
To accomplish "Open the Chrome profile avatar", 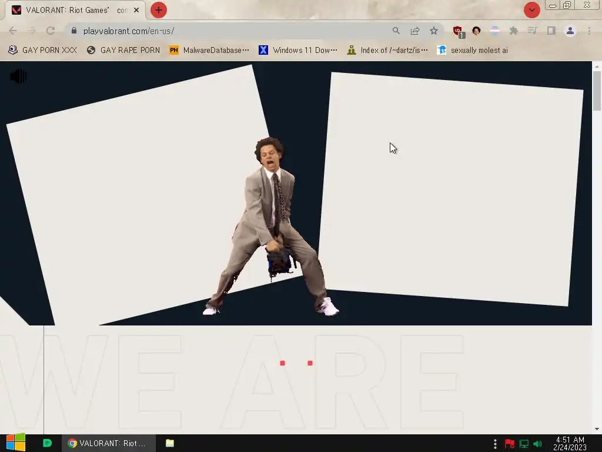I will click(570, 31).
